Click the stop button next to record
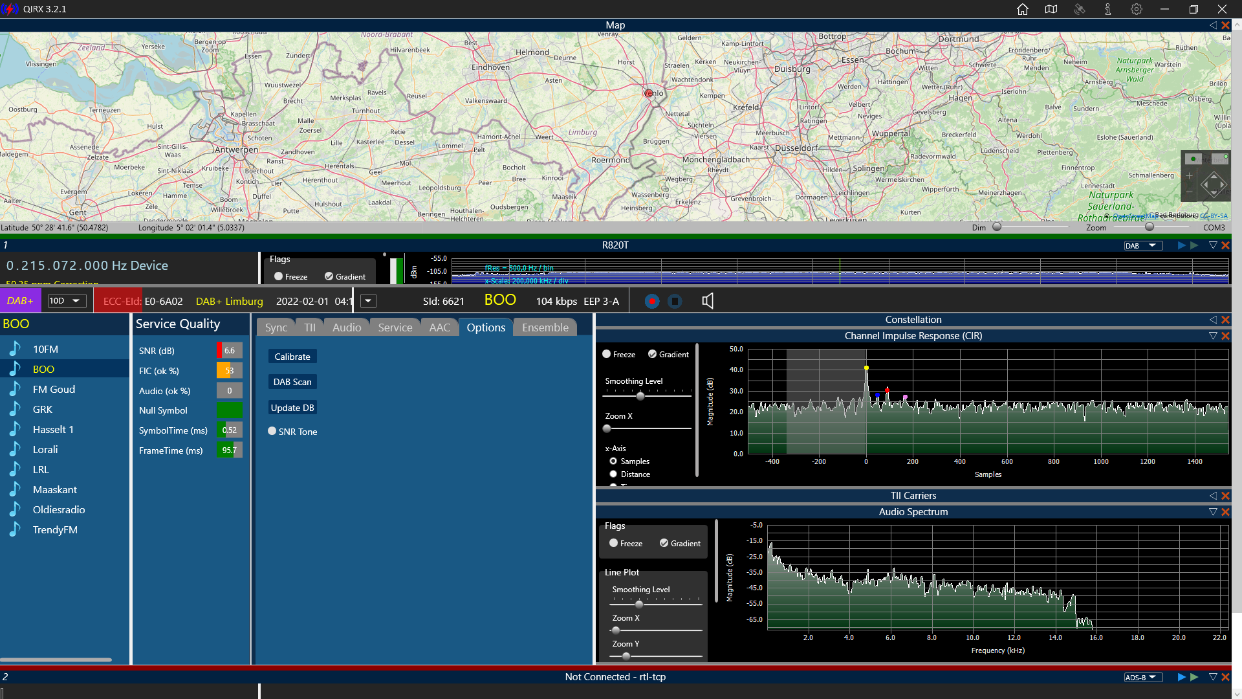The height and width of the screenshot is (699, 1242). click(675, 301)
